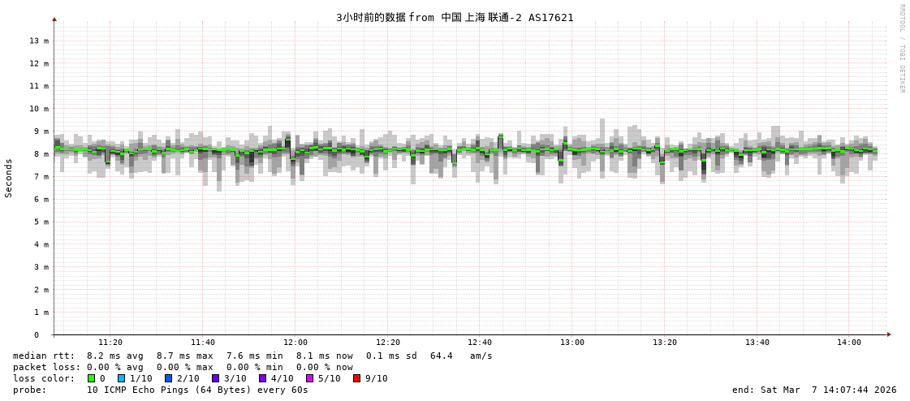Click the RRDTOOL / TOBI OETIKER watermark
910x401 pixels.
pyautogui.click(x=901, y=49)
